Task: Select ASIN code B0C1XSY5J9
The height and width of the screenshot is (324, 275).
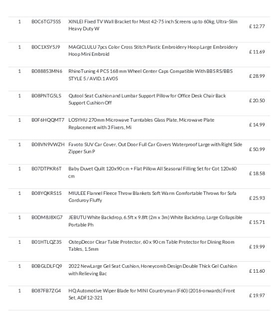Action: [x=46, y=47]
